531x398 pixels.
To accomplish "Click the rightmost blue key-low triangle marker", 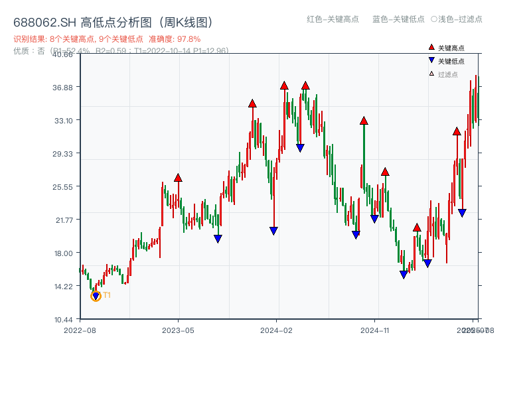I will [x=463, y=212].
